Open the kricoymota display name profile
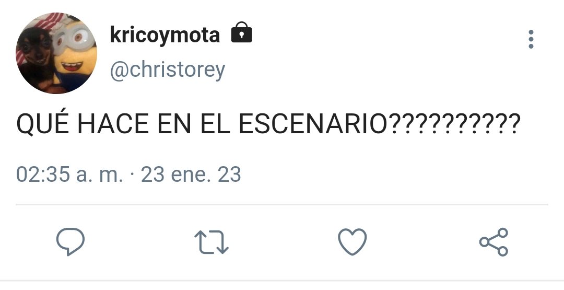 click(164, 35)
